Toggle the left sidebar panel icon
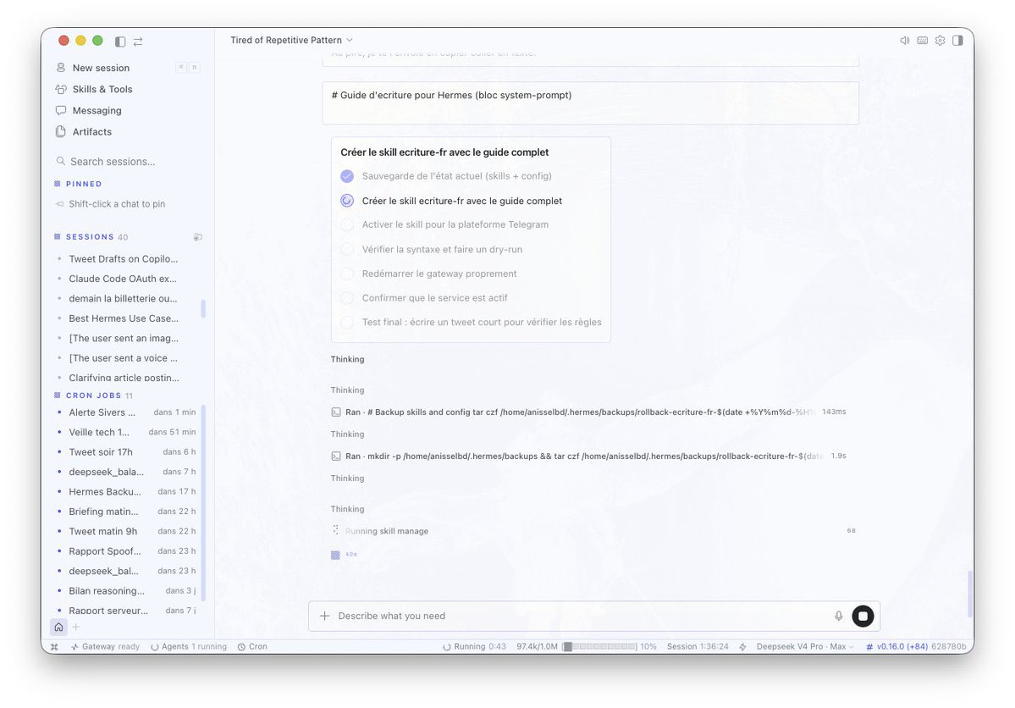Screen dimensions: 1015x708 pos(120,41)
